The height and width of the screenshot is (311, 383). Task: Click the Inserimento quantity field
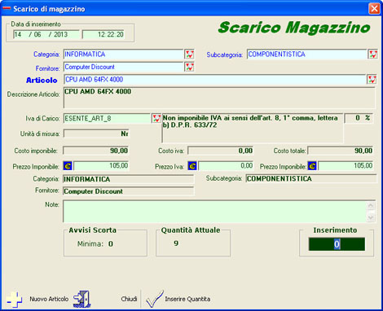click(x=337, y=244)
